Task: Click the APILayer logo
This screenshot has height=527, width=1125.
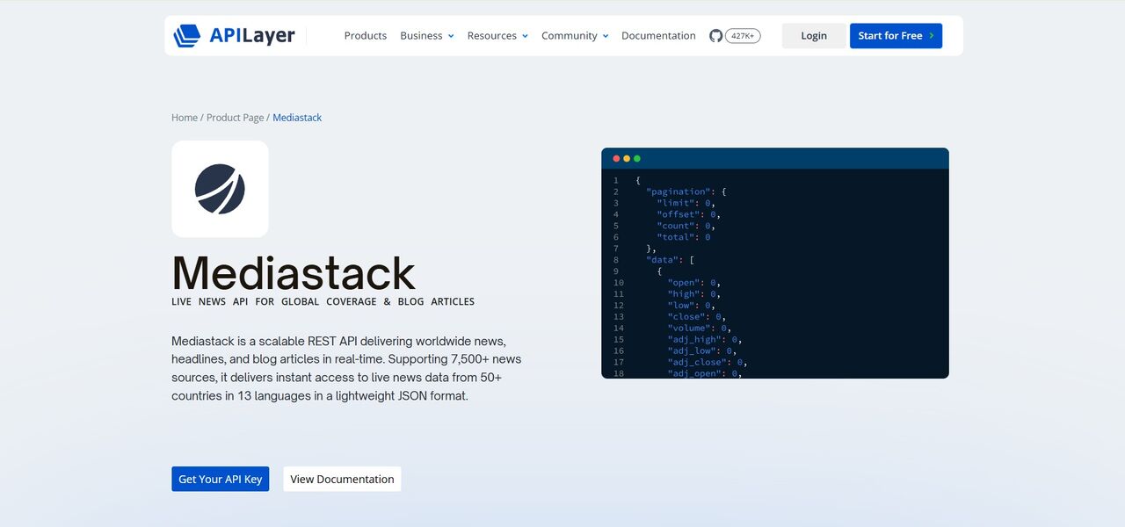Action: 234,36
